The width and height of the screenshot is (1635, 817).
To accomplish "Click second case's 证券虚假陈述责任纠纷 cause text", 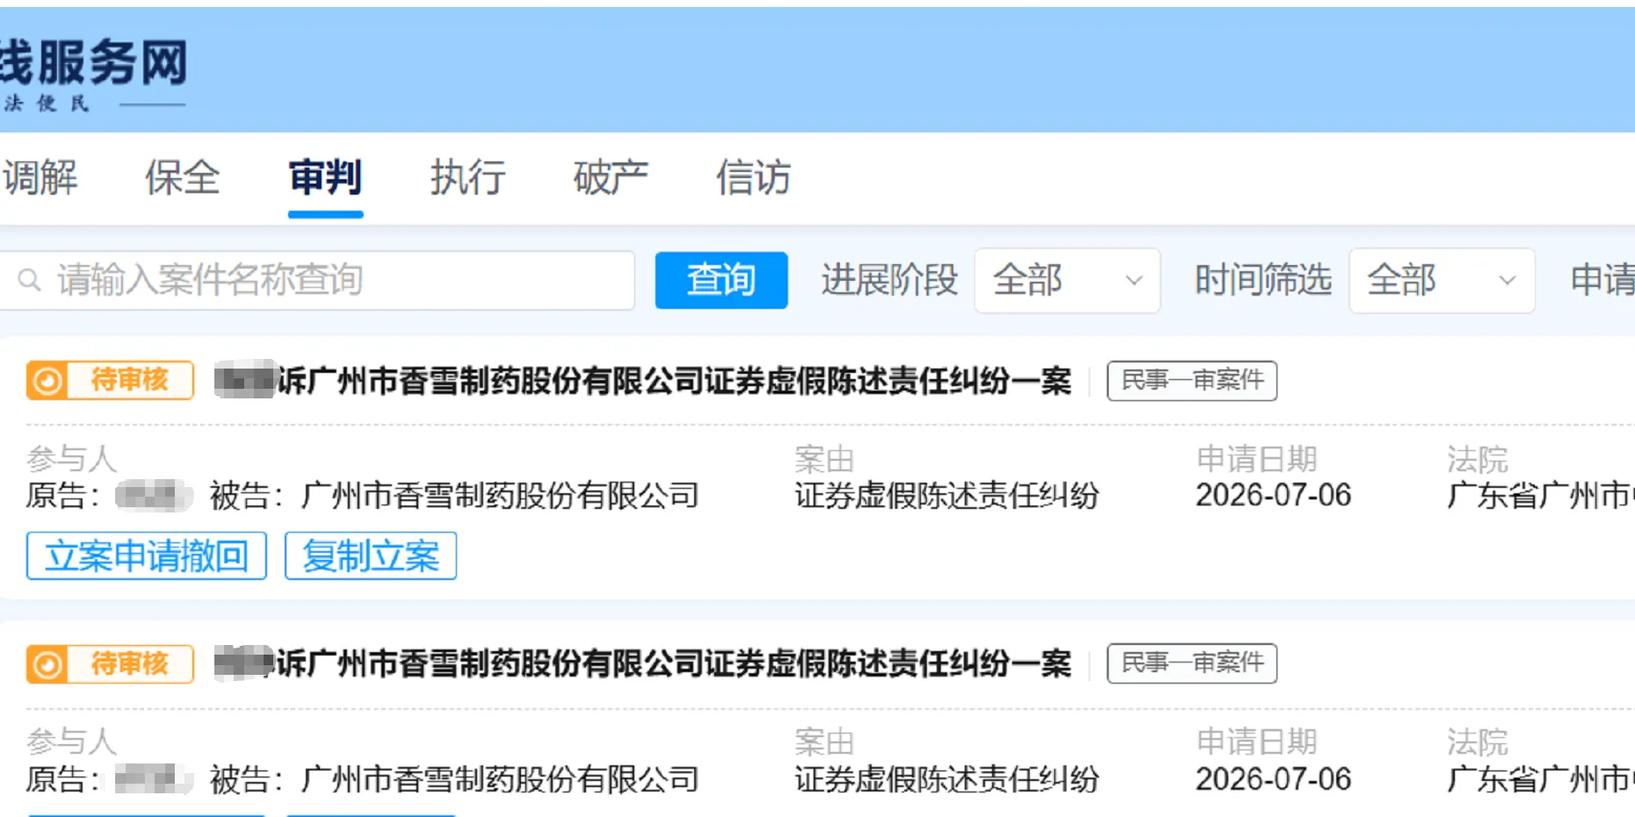I will pos(947,778).
